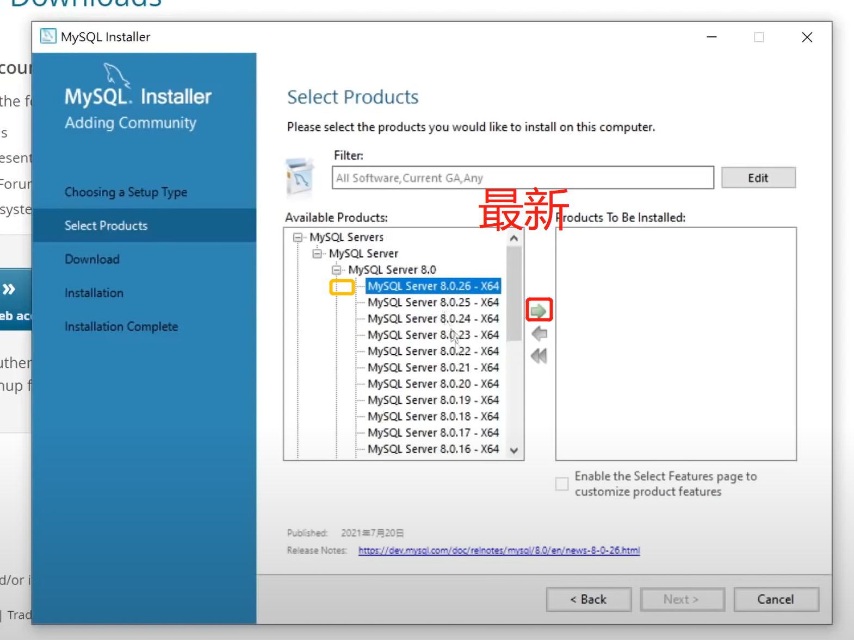Select MySQL Server 8.0.16 - X64
Viewport: 854px width, 640px height.
433,449
